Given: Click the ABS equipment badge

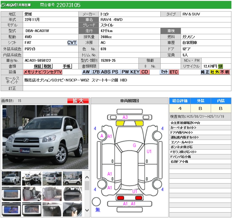Looking at the screenshot, I should (105, 72).
